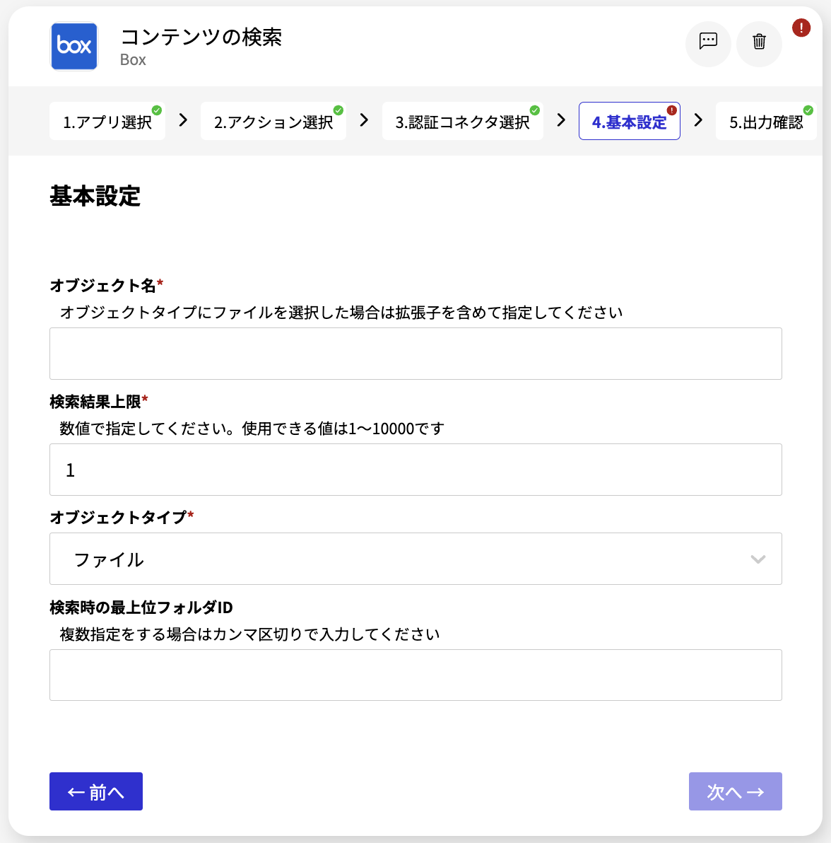The width and height of the screenshot is (831, 843).
Task: Click the trash can icon
Action: click(x=759, y=44)
